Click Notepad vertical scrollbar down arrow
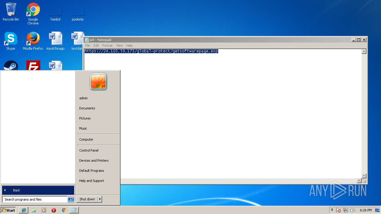Viewport: 381px width, 214px height. [x=364, y=176]
